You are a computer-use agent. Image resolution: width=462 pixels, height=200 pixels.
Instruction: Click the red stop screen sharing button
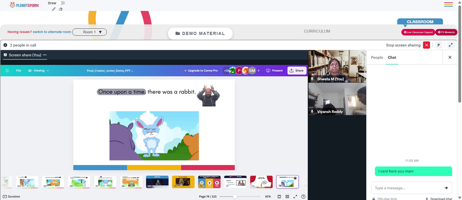426,45
